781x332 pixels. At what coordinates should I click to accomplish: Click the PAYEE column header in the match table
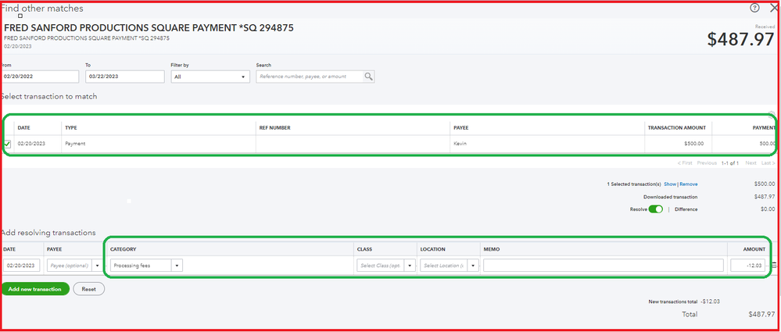(x=460, y=128)
